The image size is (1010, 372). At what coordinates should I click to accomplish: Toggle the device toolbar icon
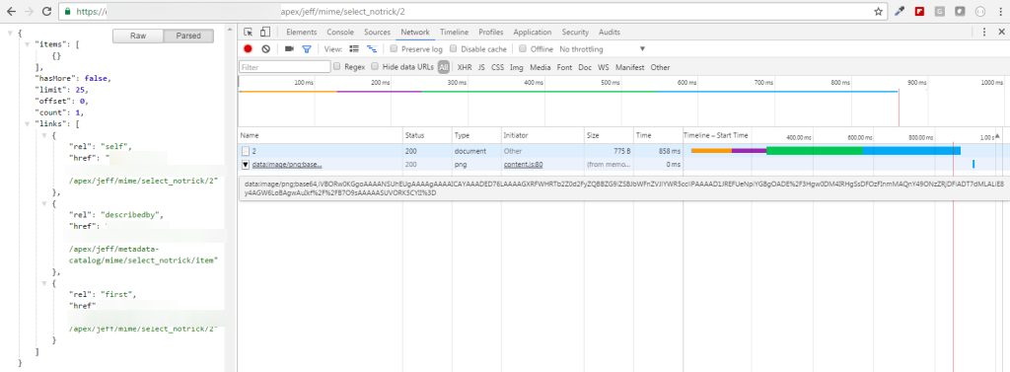click(264, 33)
